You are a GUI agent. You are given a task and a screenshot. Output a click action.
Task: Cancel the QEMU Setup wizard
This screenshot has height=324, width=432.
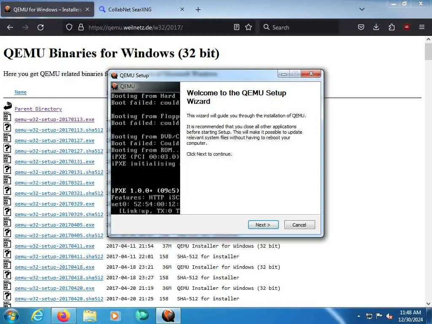(299, 225)
